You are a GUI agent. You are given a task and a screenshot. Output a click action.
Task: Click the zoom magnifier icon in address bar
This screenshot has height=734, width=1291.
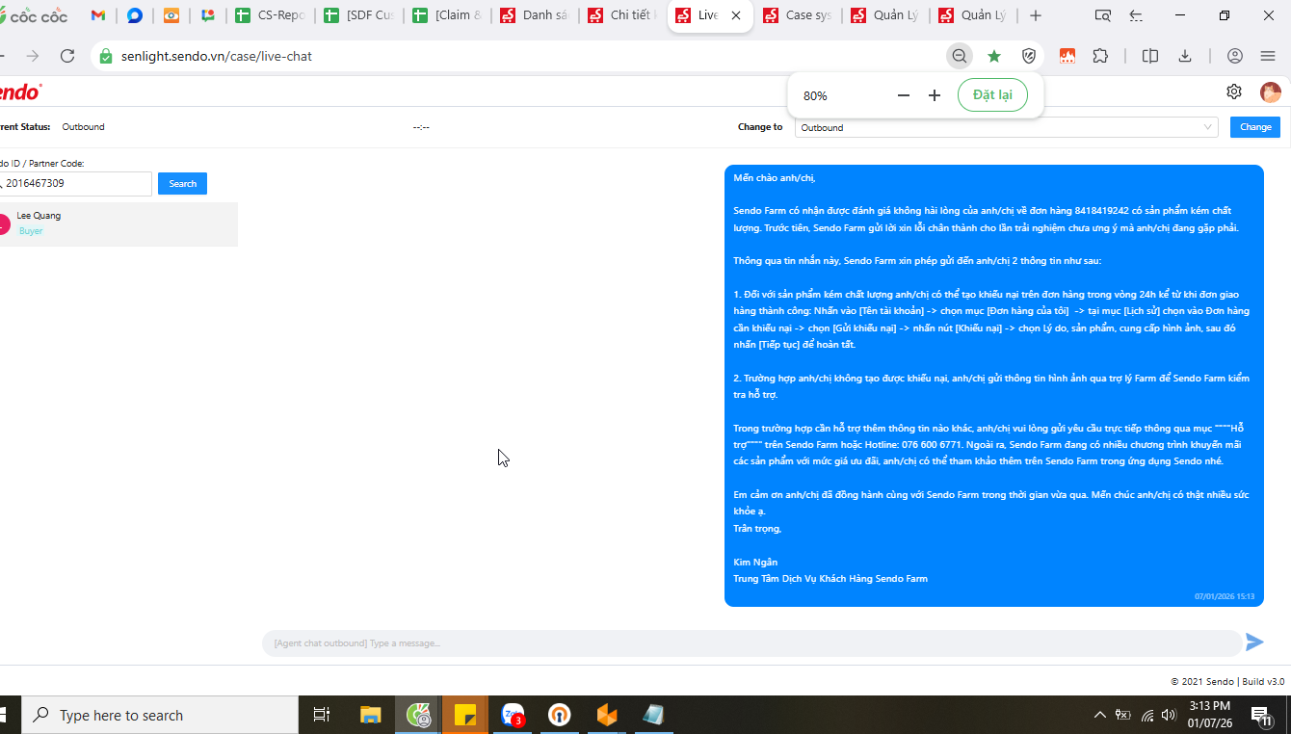pyautogui.click(x=960, y=56)
